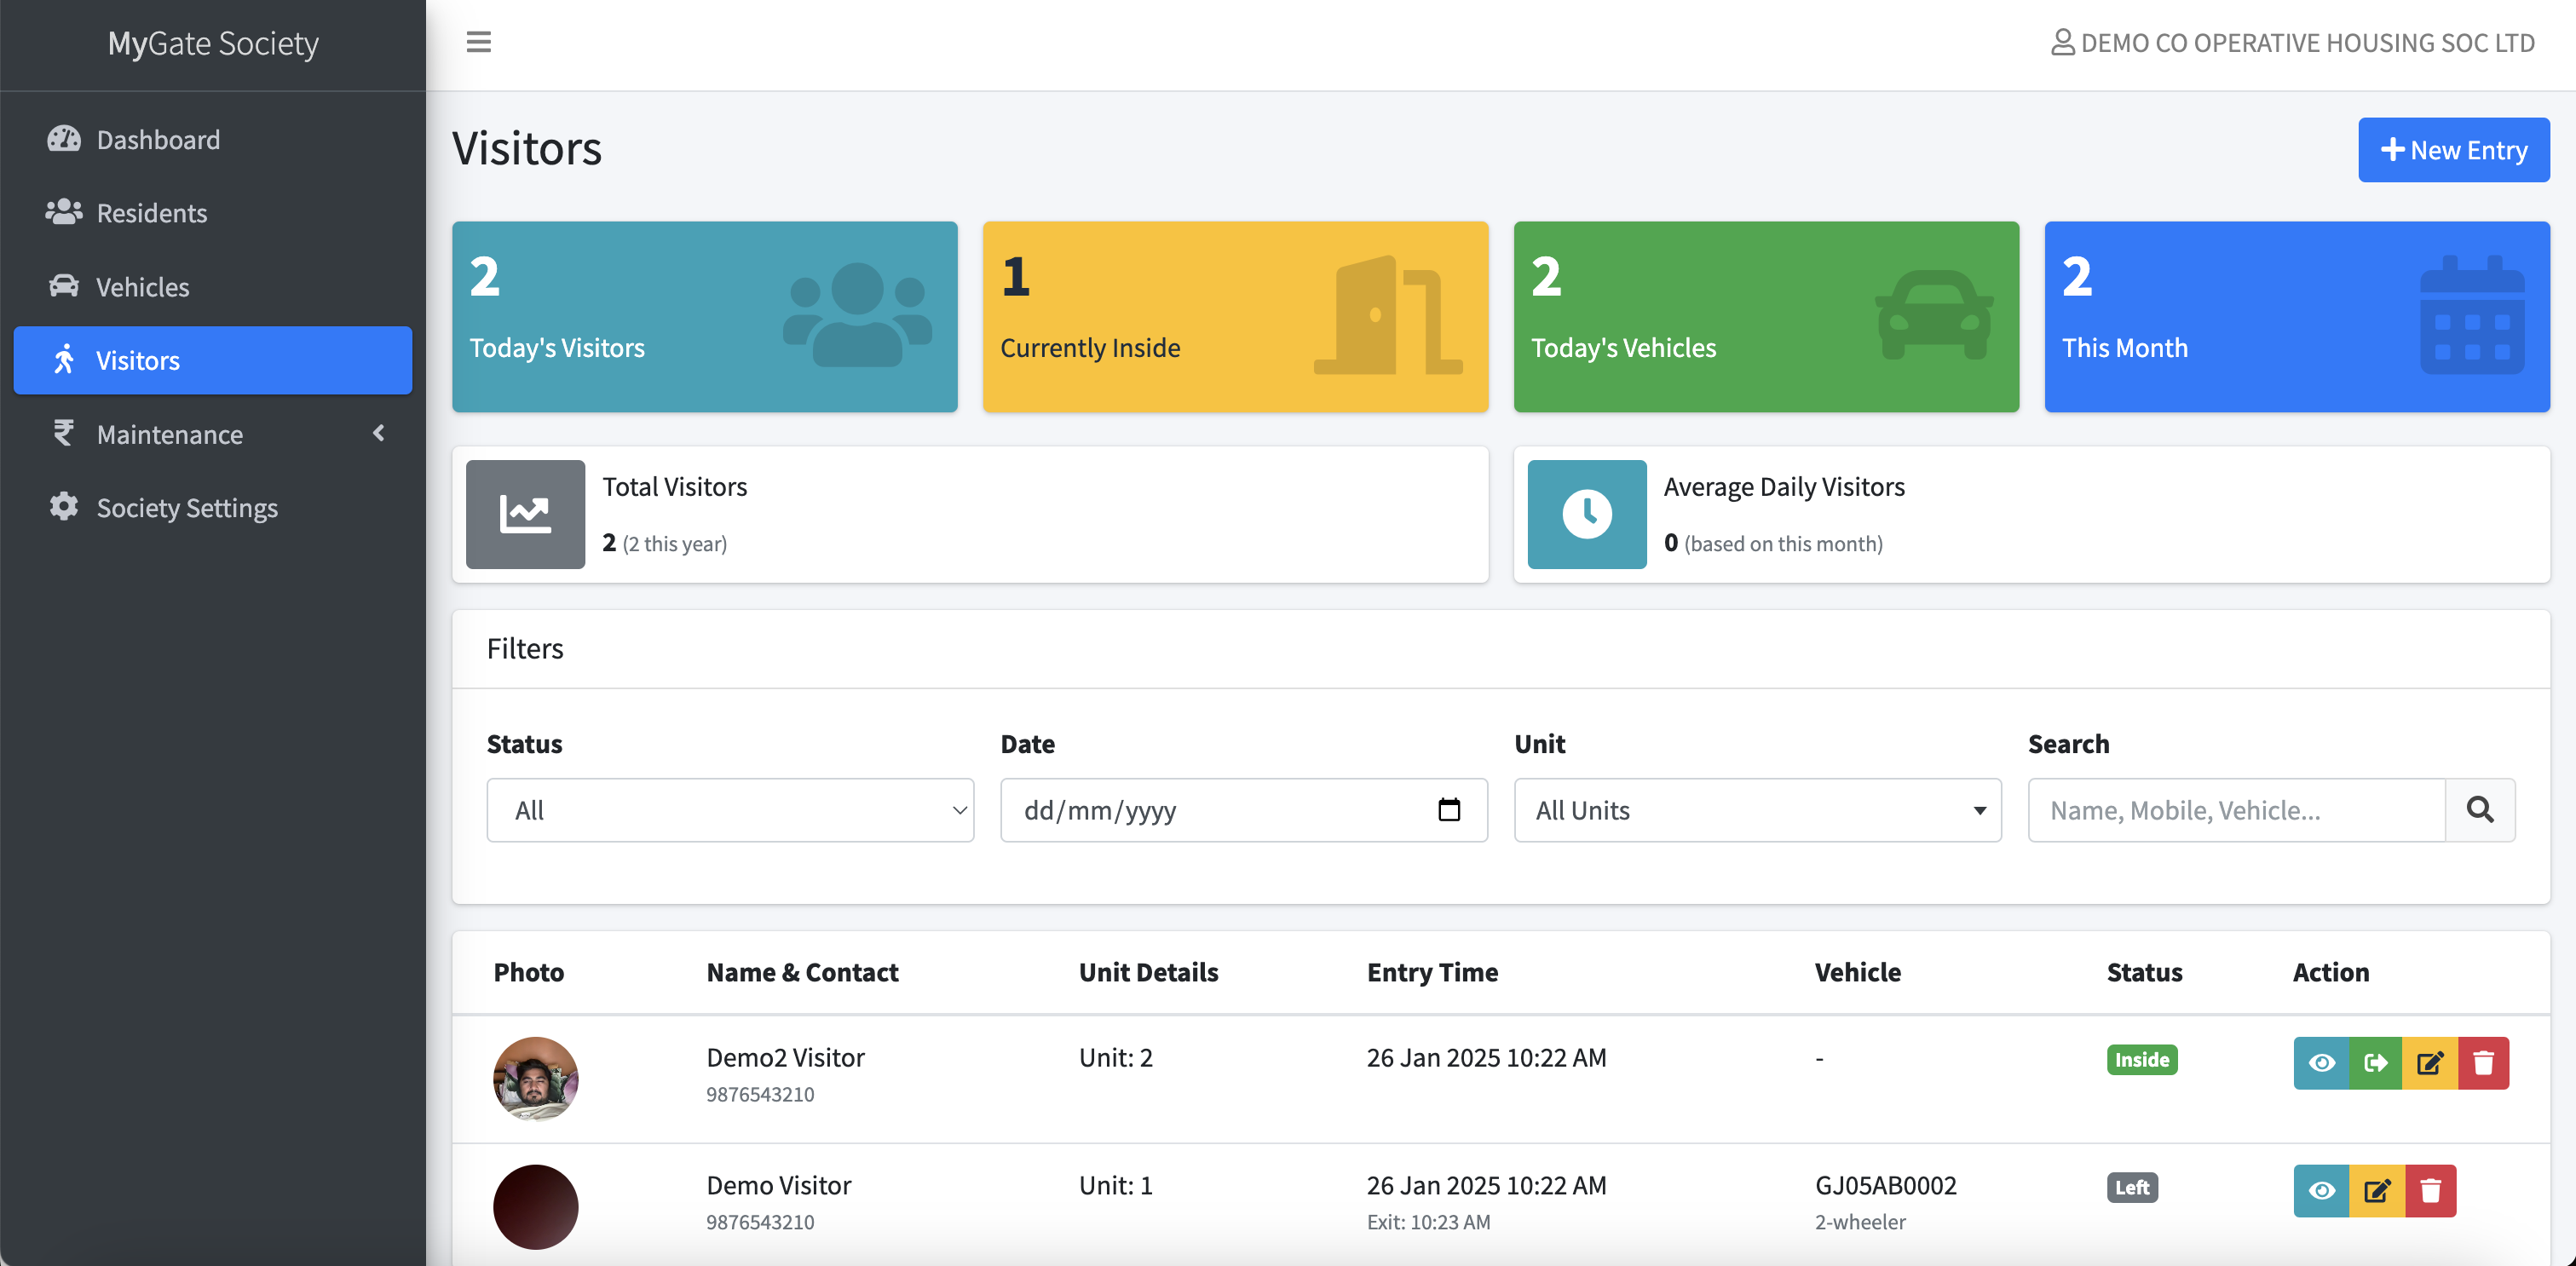Click the Today's Visitors card
This screenshot has height=1266, width=2576.
tap(704, 316)
